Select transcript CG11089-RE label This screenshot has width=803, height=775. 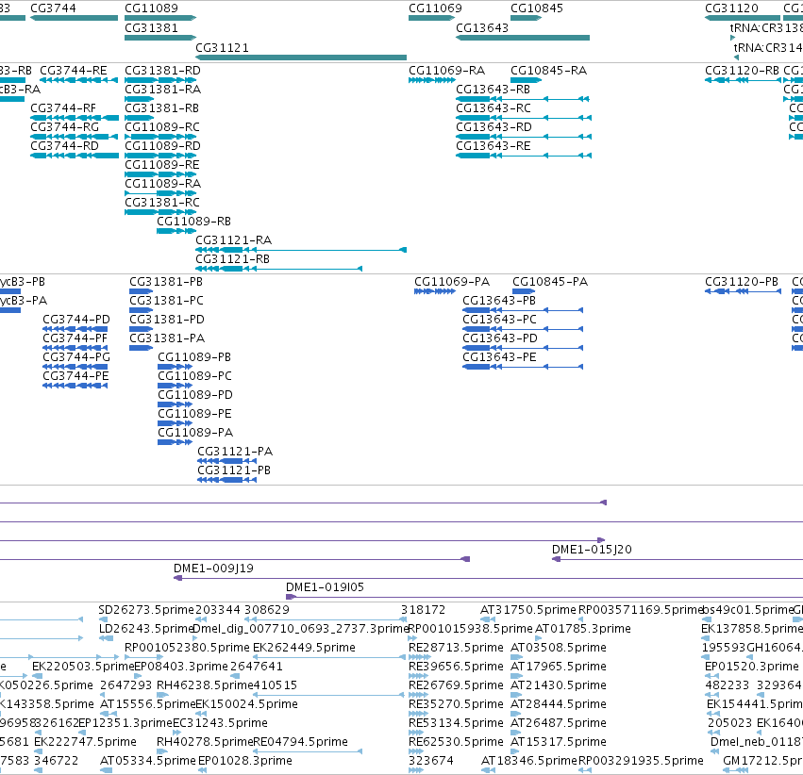click(162, 165)
